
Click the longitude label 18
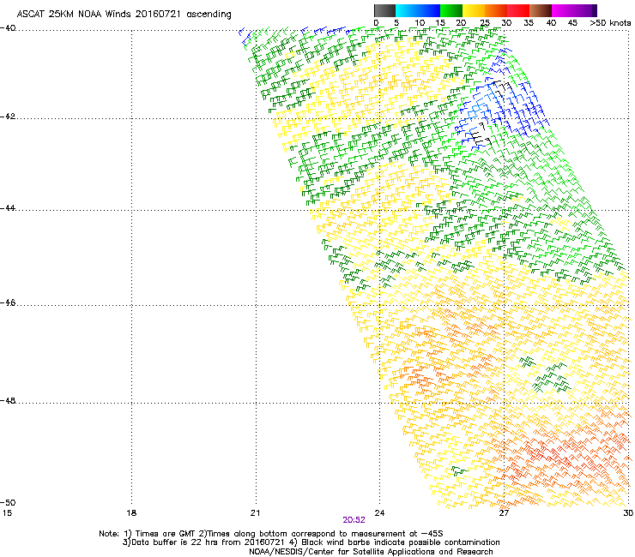(x=131, y=513)
